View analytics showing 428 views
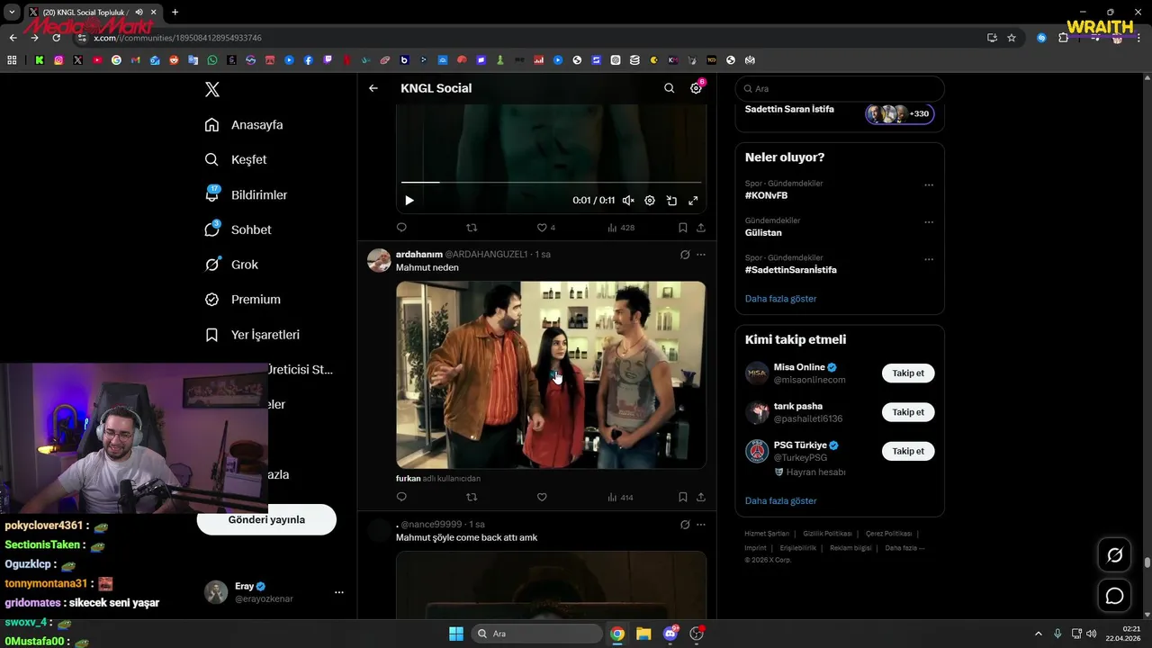Image resolution: width=1152 pixels, height=648 pixels. click(621, 228)
